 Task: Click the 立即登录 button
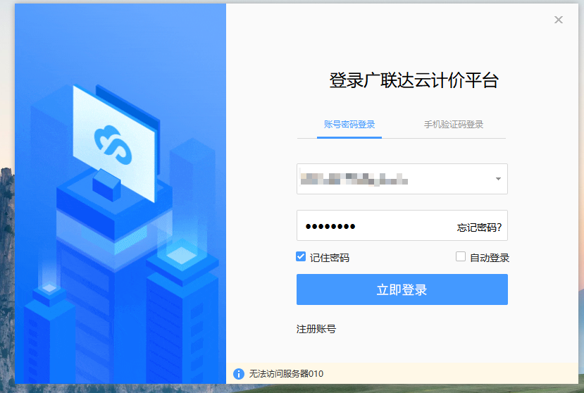click(402, 289)
